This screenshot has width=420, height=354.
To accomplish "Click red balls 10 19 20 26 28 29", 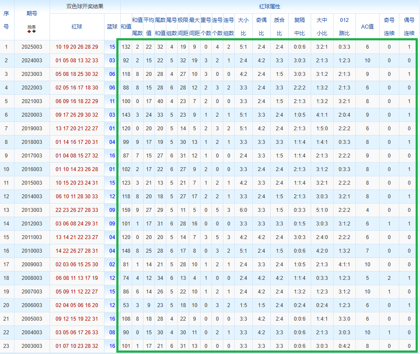I will point(77,47).
